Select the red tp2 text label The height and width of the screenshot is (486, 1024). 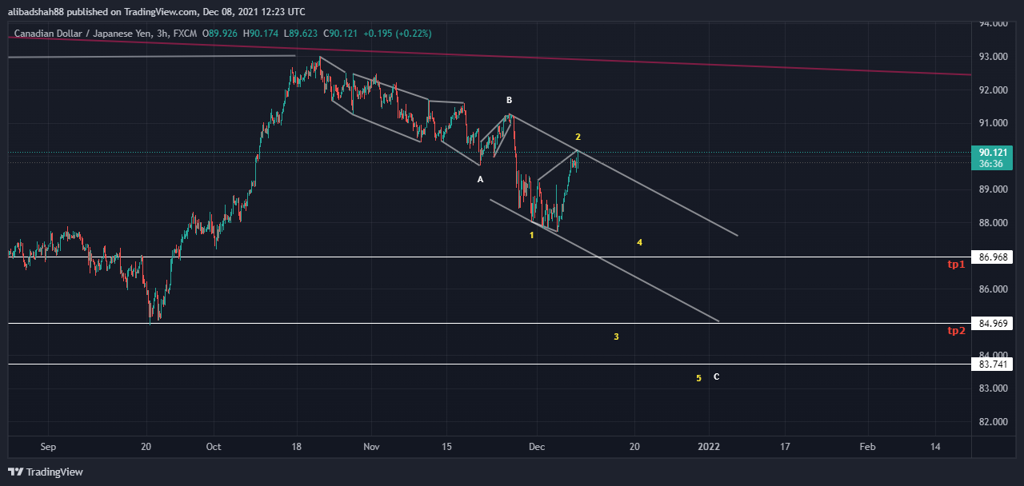(x=955, y=330)
